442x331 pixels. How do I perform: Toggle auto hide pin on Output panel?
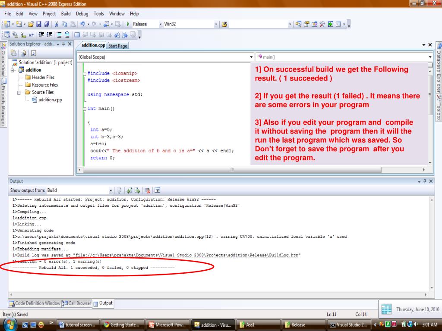tap(425, 181)
